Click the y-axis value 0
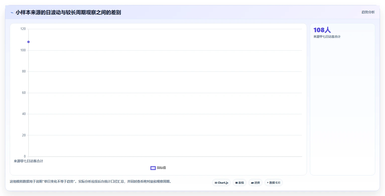Viewport: 385px width, 196px height. [25, 156]
